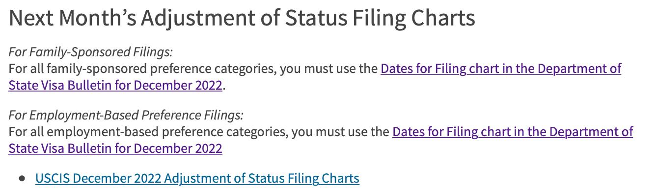Click Department of ending the family-sponsored link line
This screenshot has width=658, height=192.
pyautogui.click(x=579, y=69)
